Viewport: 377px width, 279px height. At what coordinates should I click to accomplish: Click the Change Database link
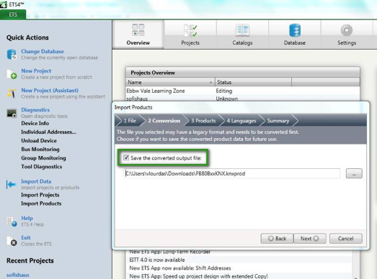pos(43,51)
